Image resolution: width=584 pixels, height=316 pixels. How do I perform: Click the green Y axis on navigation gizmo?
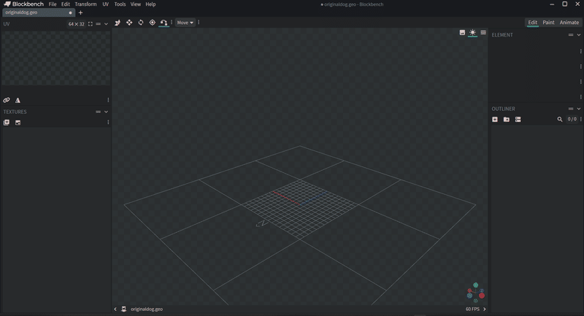476,285
